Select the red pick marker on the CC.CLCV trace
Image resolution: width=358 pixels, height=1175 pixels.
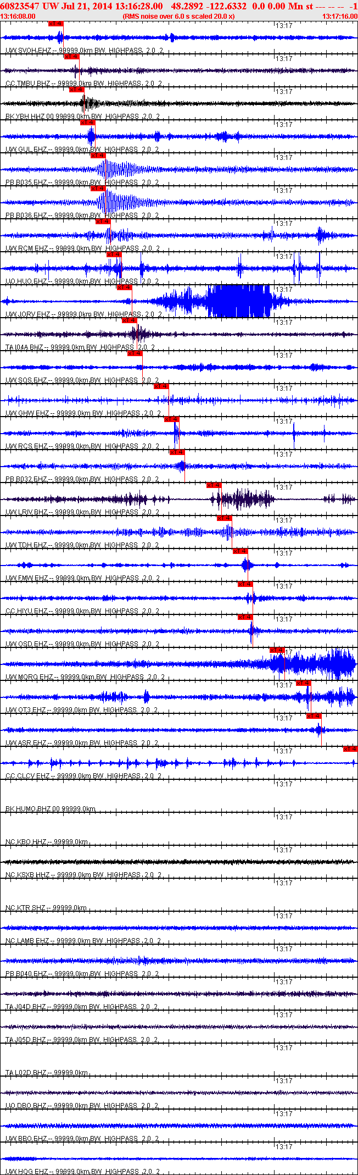click(350, 749)
